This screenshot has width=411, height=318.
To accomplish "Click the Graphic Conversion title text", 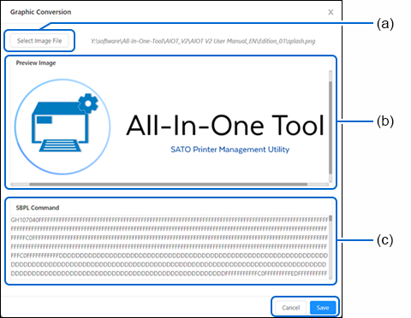I will (x=41, y=12).
